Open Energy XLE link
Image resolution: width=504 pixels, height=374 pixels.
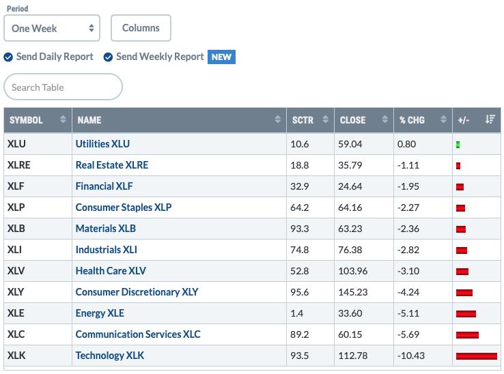coord(100,313)
